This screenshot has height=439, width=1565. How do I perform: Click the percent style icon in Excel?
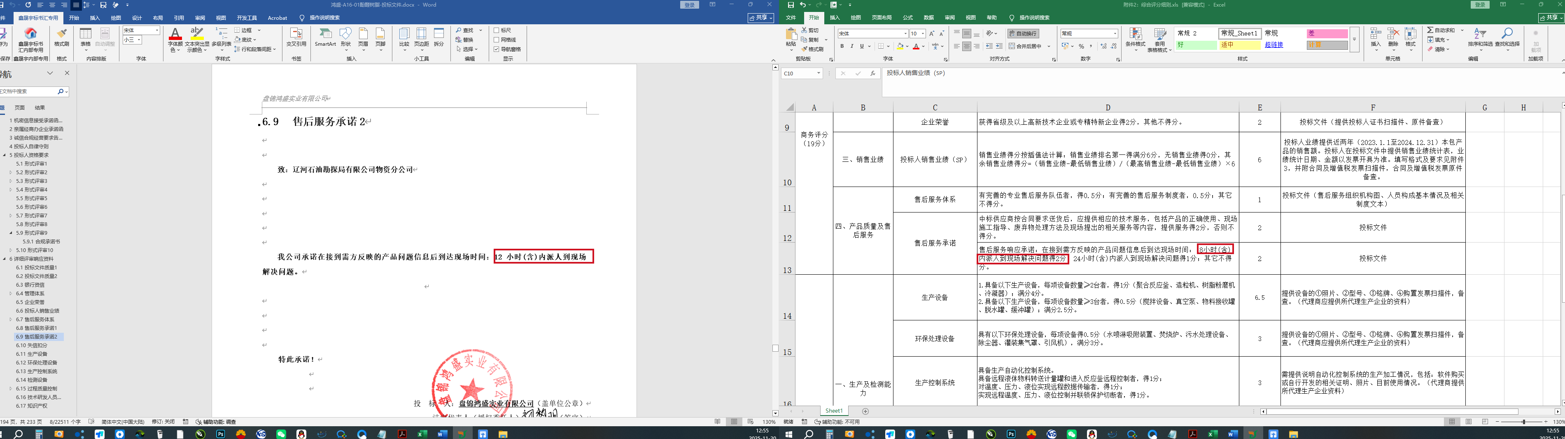[1081, 46]
